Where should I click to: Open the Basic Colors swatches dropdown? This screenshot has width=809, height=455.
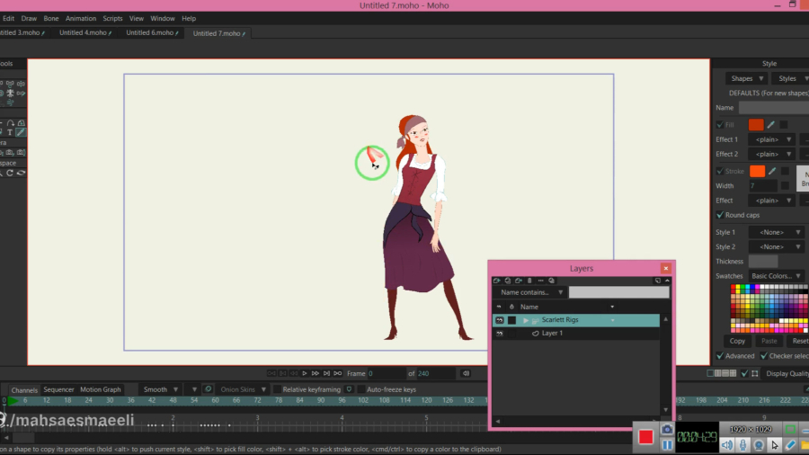(777, 276)
